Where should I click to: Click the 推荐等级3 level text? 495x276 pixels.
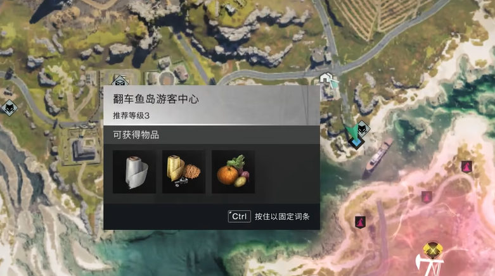point(131,115)
